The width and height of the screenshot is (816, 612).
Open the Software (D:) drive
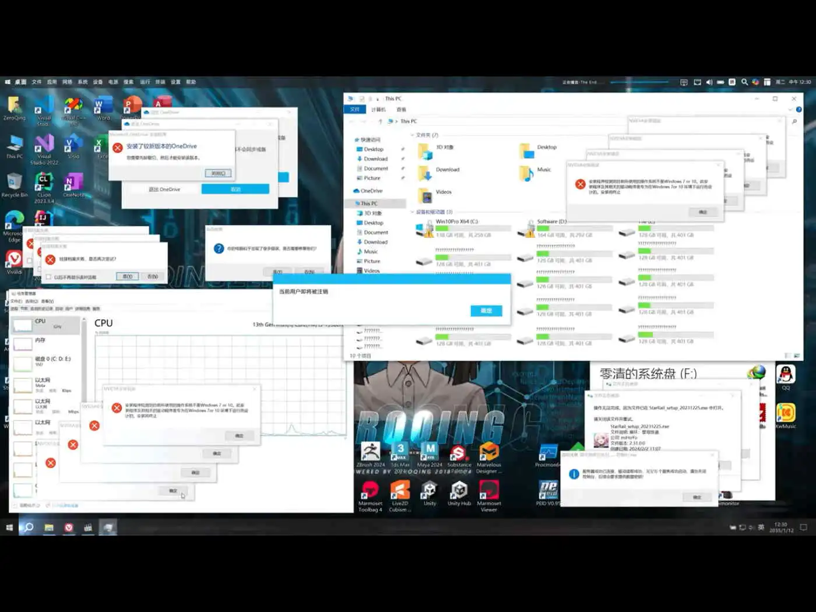click(x=565, y=228)
